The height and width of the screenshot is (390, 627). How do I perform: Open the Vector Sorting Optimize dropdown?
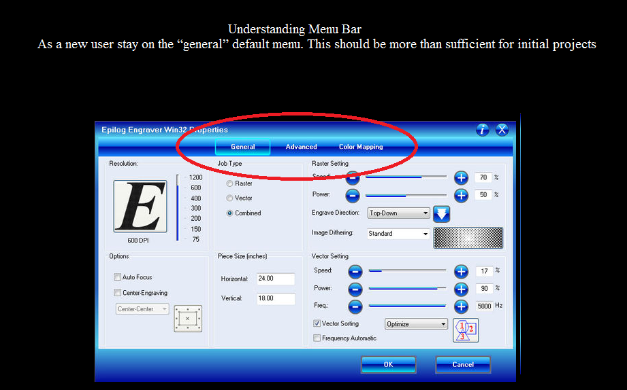(416, 324)
